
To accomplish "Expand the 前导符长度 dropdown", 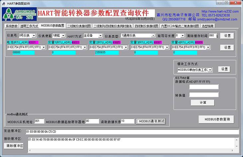I will click(x=182, y=35).
